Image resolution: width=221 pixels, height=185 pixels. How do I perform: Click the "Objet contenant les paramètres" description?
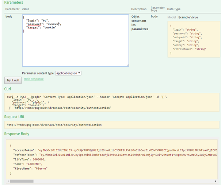pyautogui.click(x=140, y=23)
